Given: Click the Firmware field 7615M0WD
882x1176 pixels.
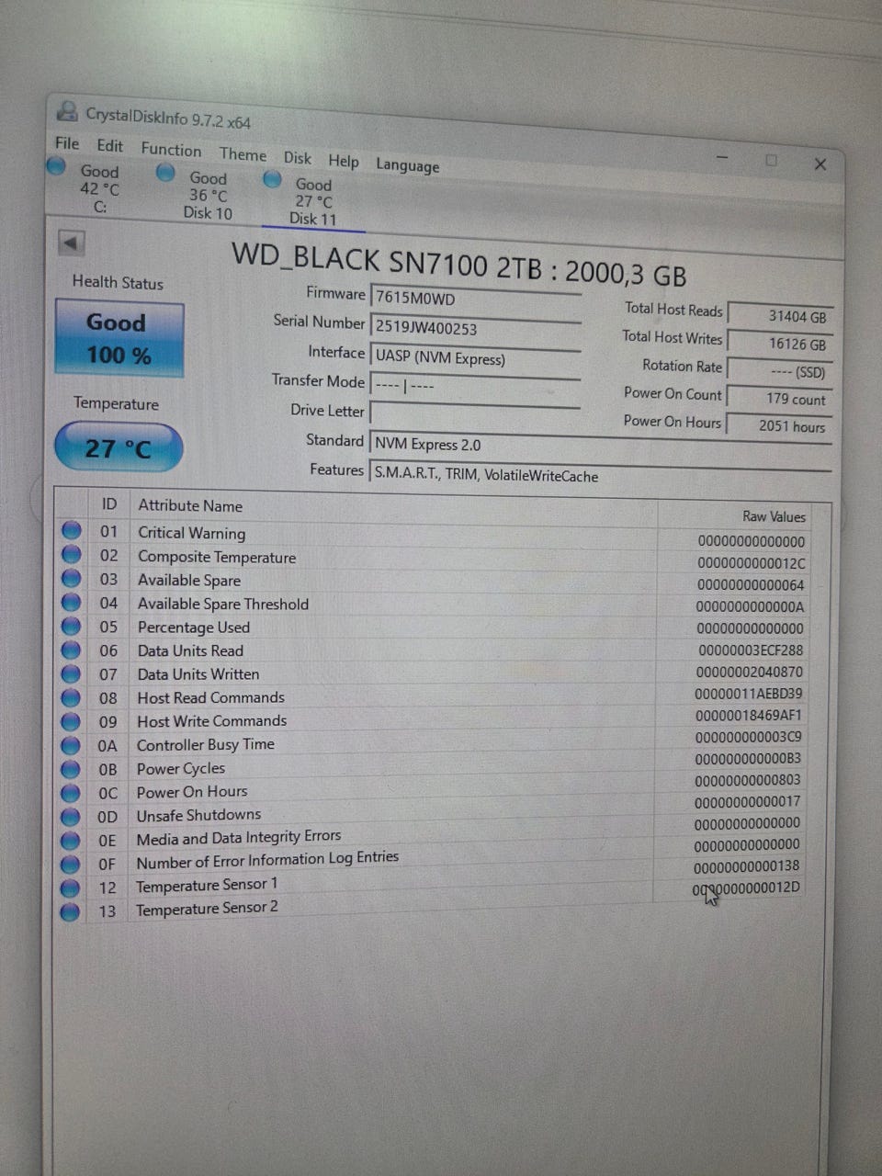Looking at the screenshot, I should [x=475, y=298].
